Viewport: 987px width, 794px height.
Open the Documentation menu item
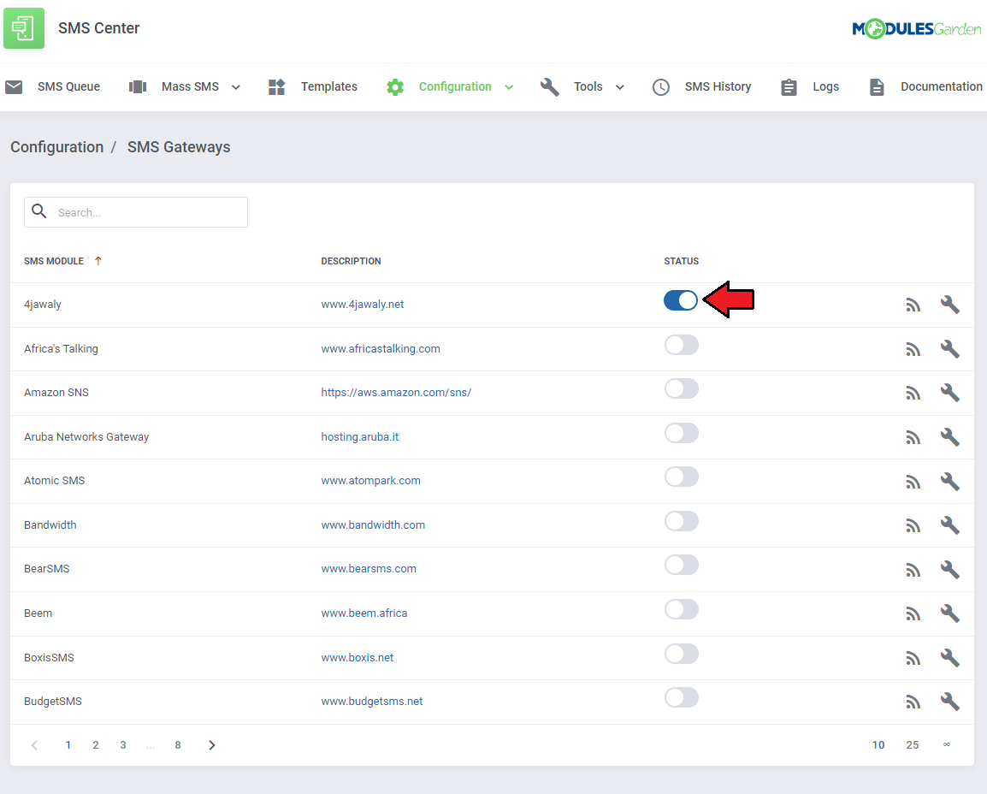[941, 87]
